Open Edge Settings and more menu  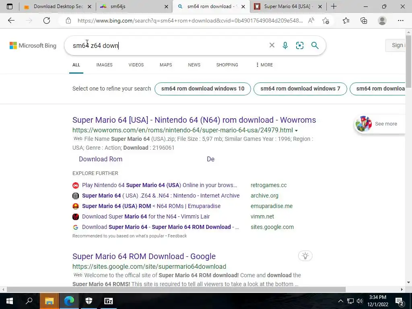[400, 21]
